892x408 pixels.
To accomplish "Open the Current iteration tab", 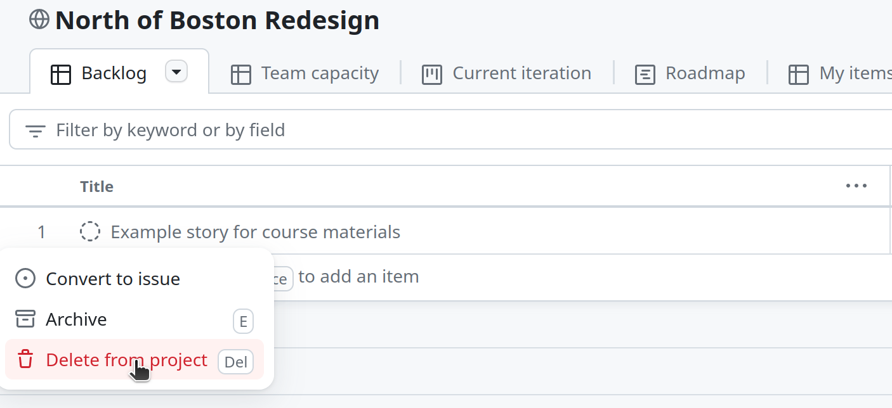I will point(521,73).
